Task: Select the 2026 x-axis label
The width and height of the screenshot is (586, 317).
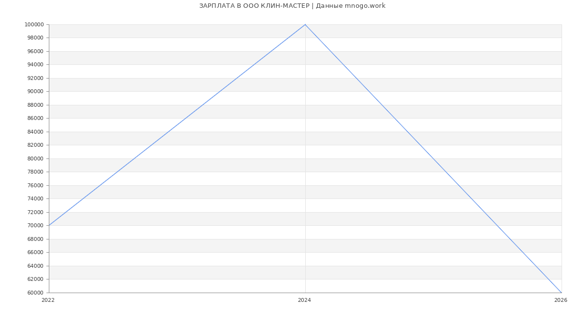Action: (x=561, y=300)
